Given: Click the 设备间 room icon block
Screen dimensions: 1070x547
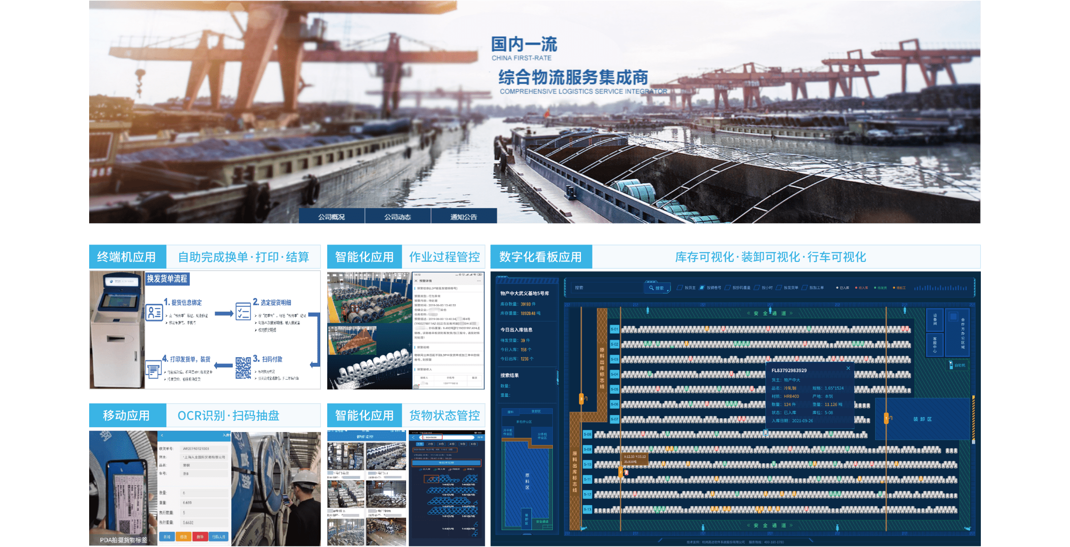Looking at the screenshot, I should click(935, 319).
